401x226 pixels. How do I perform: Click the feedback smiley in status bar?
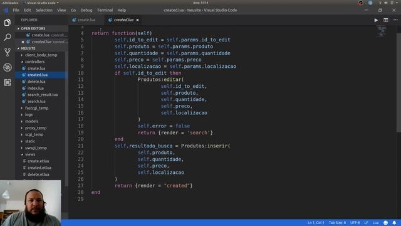pos(386,223)
